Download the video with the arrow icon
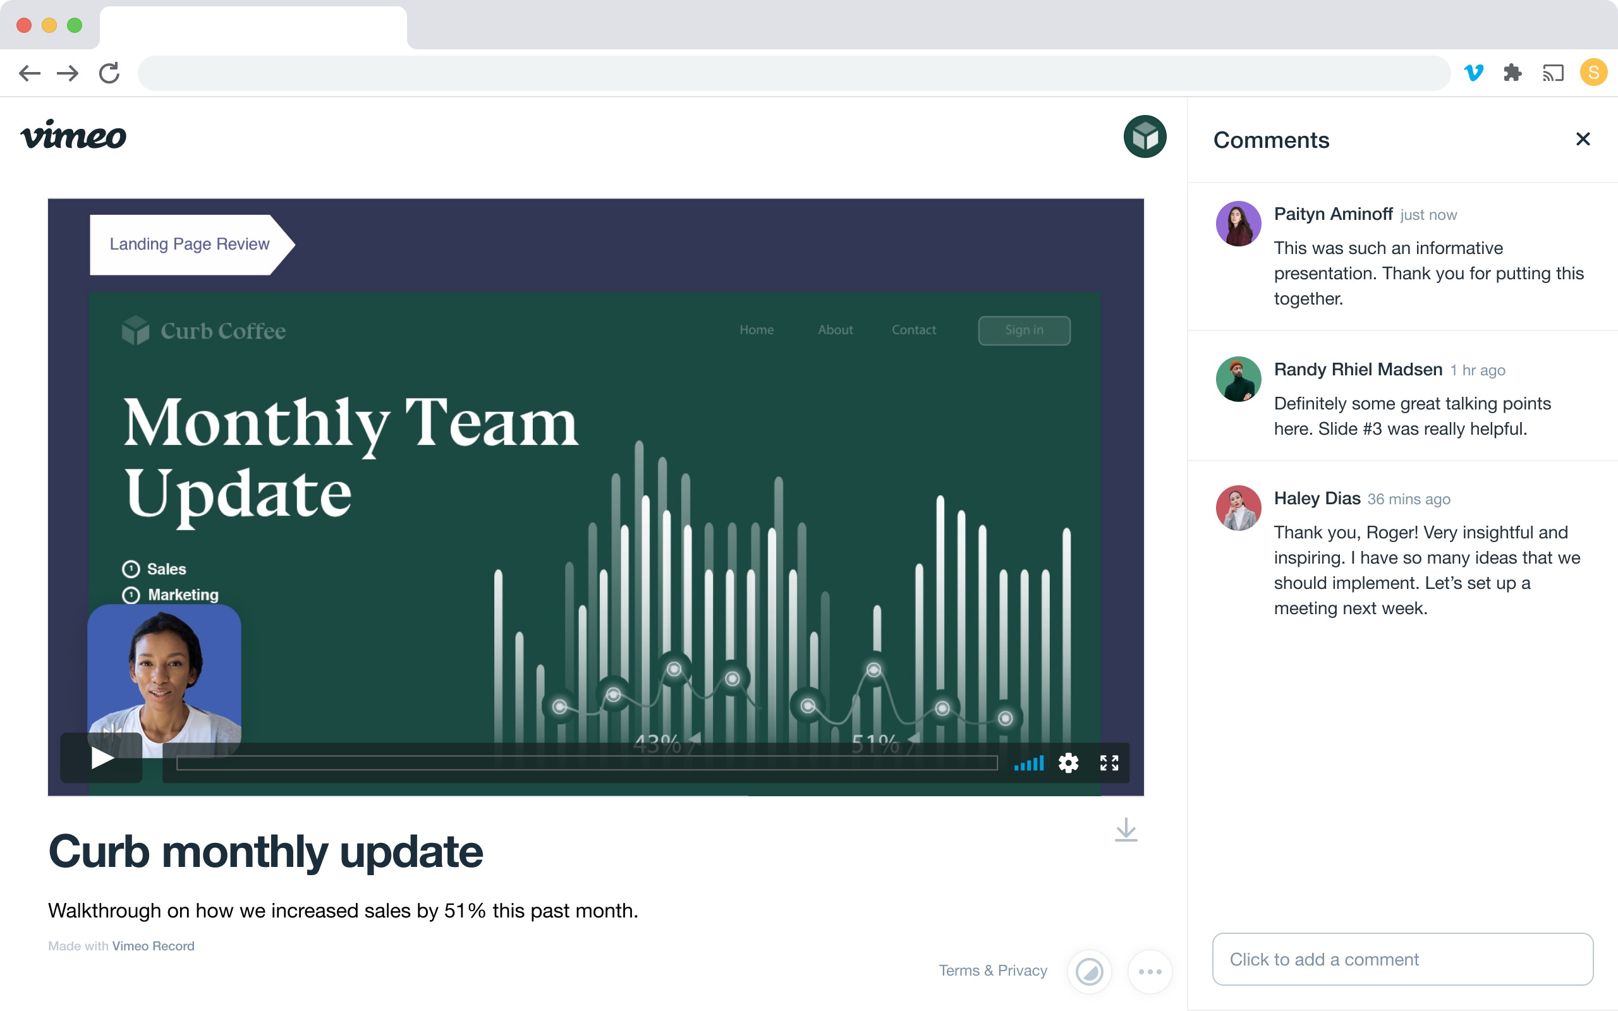 (x=1126, y=830)
